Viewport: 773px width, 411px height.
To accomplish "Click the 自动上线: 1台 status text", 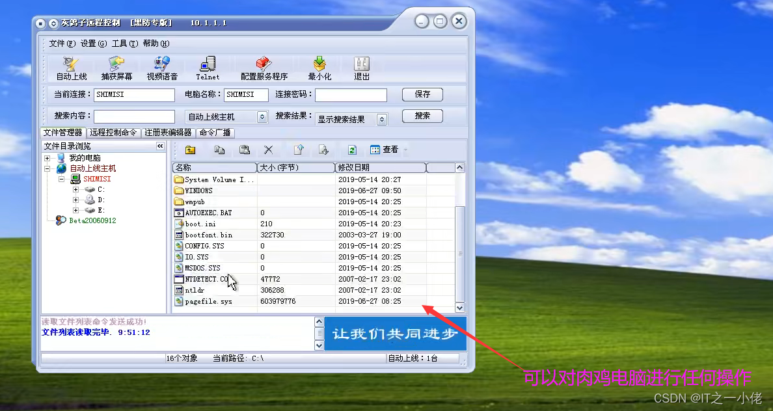I will coord(413,358).
